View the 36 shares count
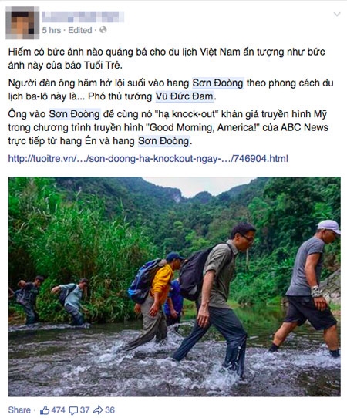The image size is (347, 418). click(109, 410)
